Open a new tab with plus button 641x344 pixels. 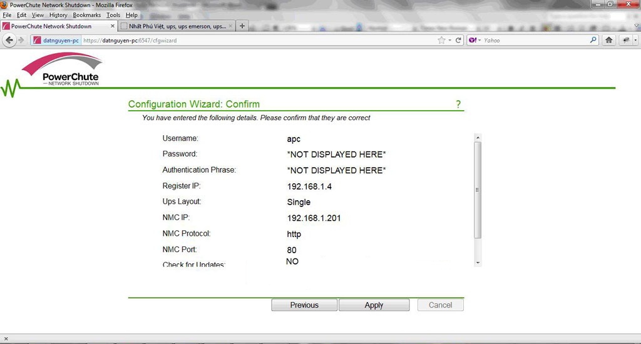[242, 26]
